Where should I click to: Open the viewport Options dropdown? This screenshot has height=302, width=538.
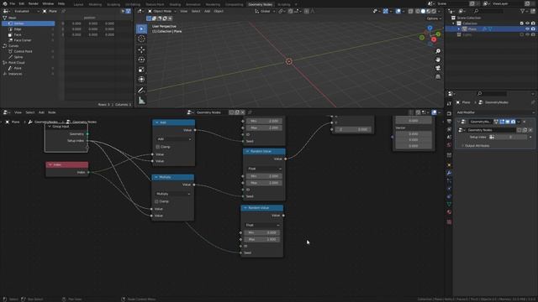pos(434,18)
